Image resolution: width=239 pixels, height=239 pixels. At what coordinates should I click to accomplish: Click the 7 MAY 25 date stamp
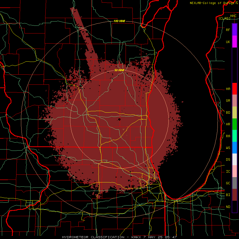(x=153, y=237)
